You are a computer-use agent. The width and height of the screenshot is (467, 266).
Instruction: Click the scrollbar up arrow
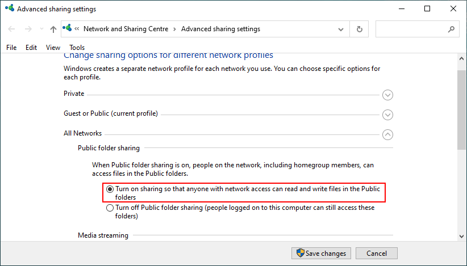pyautogui.click(x=461, y=58)
